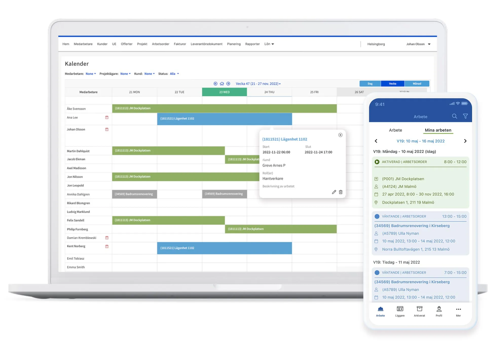Open the Projektägare filter dropdown

(125, 74)
